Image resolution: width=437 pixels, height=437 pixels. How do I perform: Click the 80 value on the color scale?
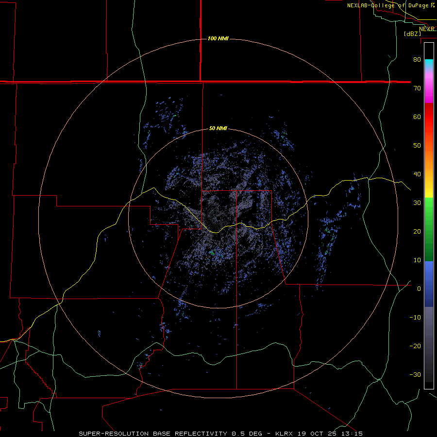(x=417, y=60)
